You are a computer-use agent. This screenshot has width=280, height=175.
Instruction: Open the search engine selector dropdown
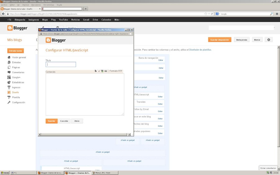tap(218, 14)
